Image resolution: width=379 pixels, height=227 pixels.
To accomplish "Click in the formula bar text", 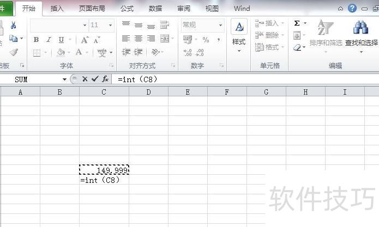I will pyautogui.click(x=137, y=79).
